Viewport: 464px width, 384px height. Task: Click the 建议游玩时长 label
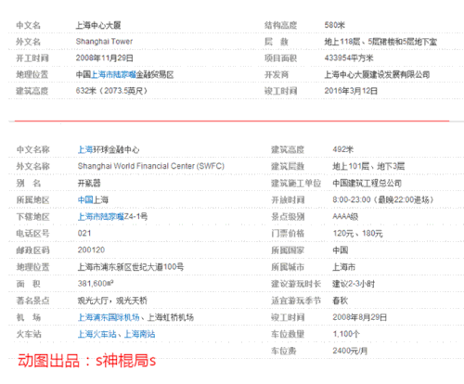[x=296, y=284]
